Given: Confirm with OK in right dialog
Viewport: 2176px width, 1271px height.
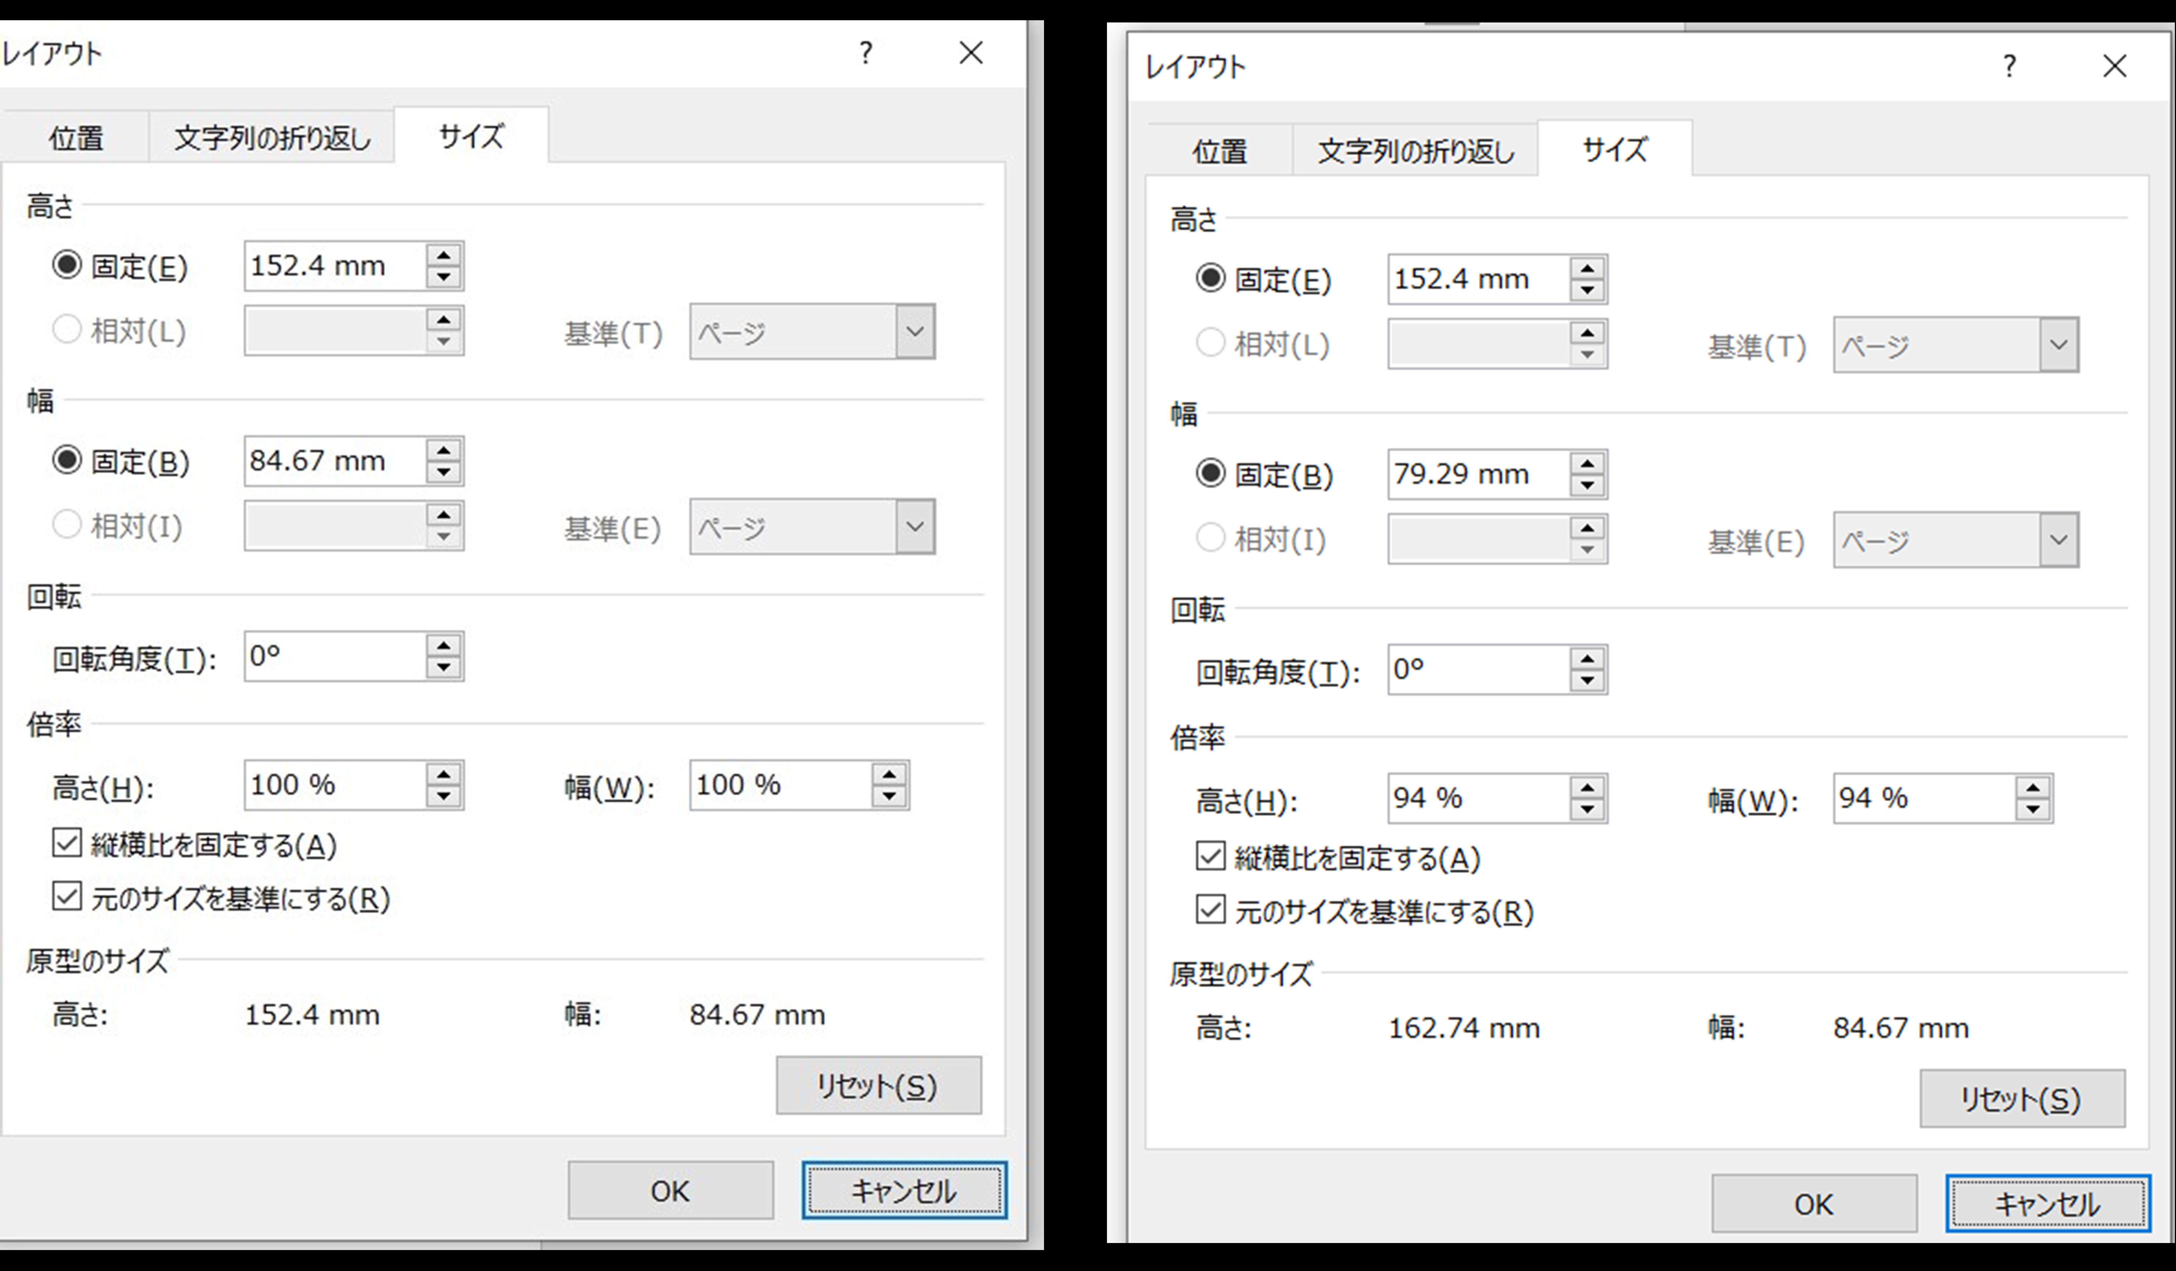Looking at the screenshot, I should tap(1815, 1204).
